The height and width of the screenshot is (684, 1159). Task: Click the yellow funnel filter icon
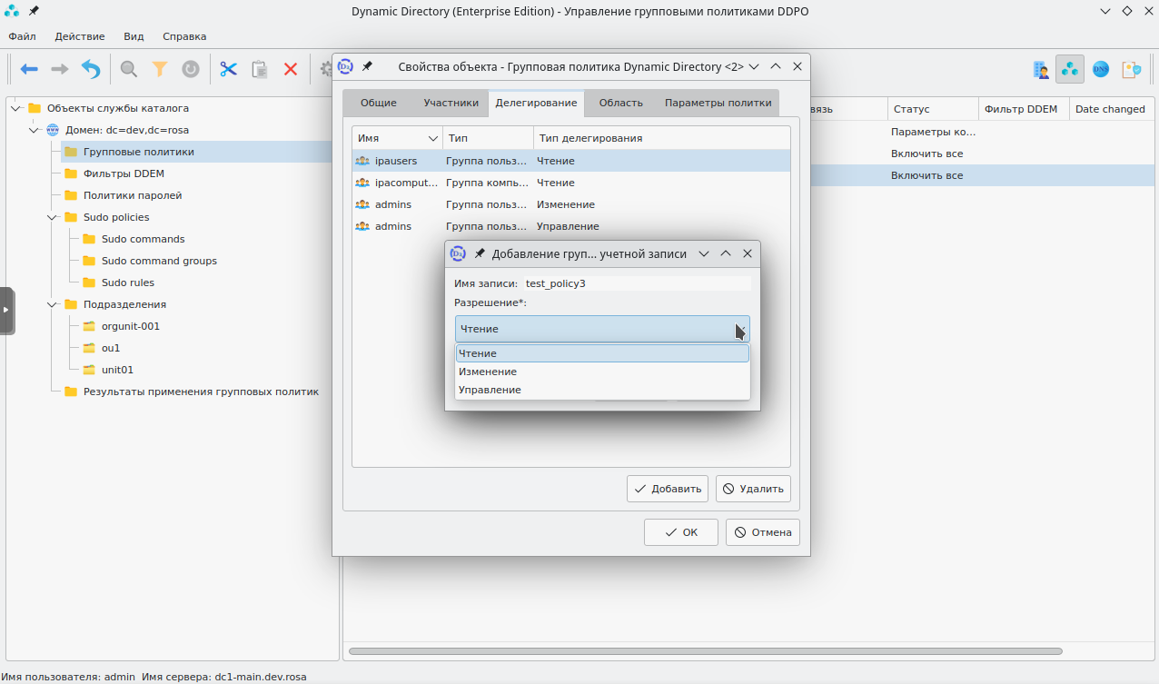(160, 69)
